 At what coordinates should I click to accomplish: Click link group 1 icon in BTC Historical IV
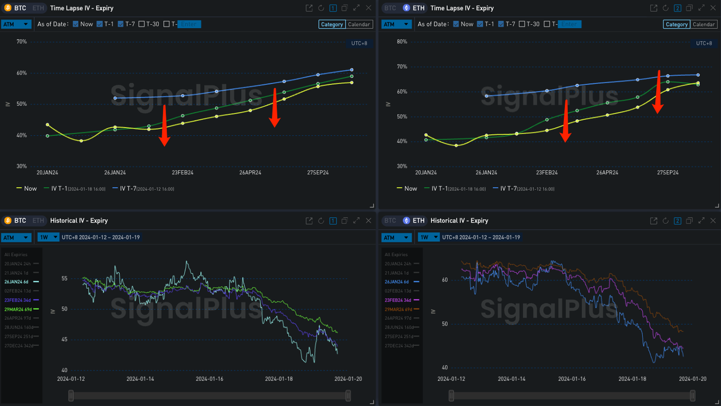tap(333, 221)
